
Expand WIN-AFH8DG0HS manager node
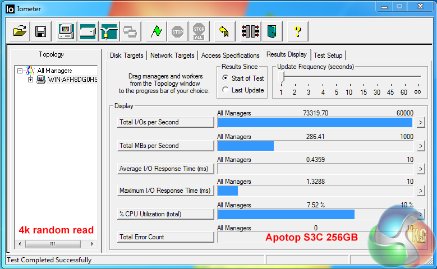(x=30, y=80)
